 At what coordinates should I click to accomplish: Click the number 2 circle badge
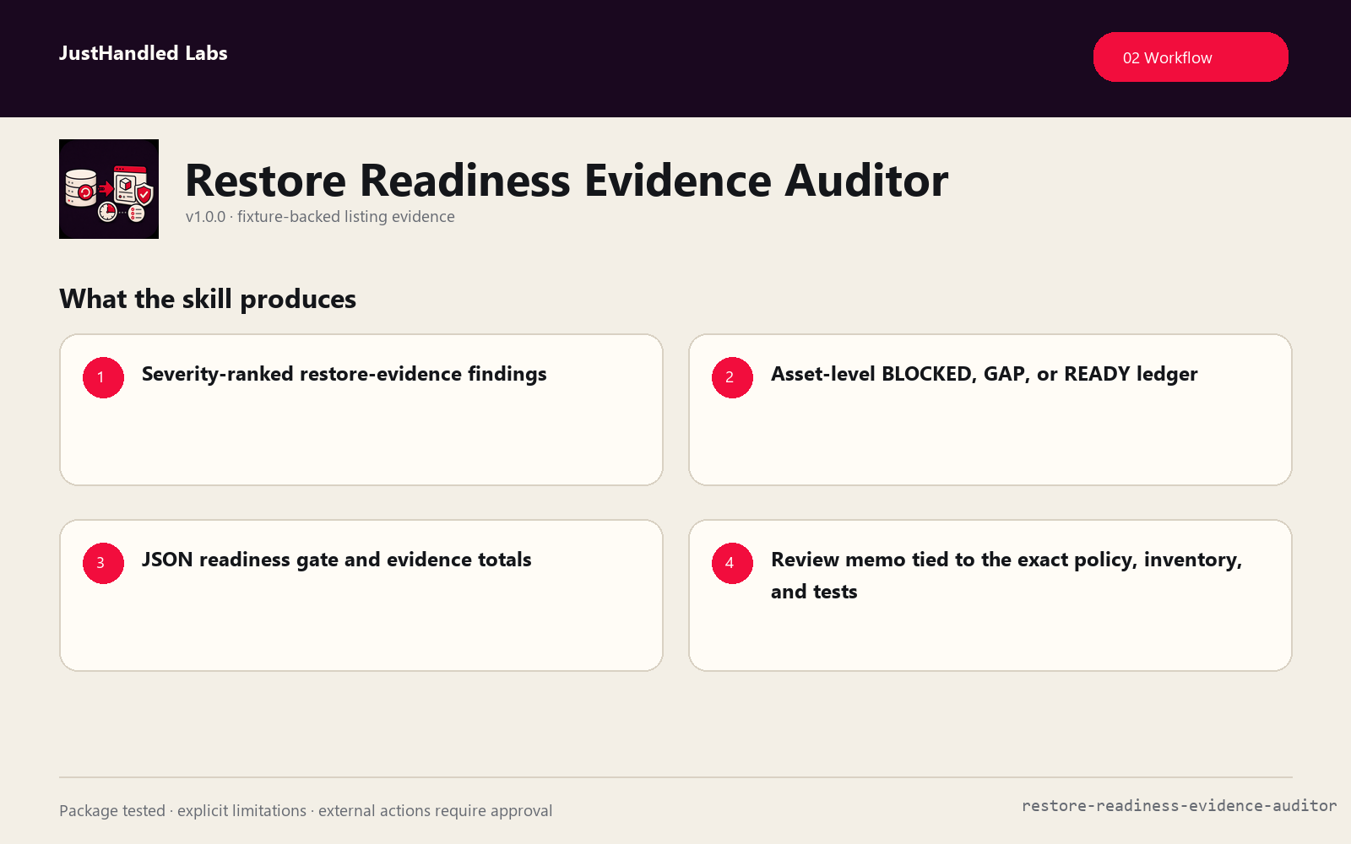(x=732, y=377)
